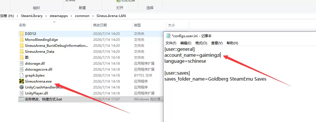Click the MonoBleedingEdge folder name

pyautogui.click(x=41, y=40)
